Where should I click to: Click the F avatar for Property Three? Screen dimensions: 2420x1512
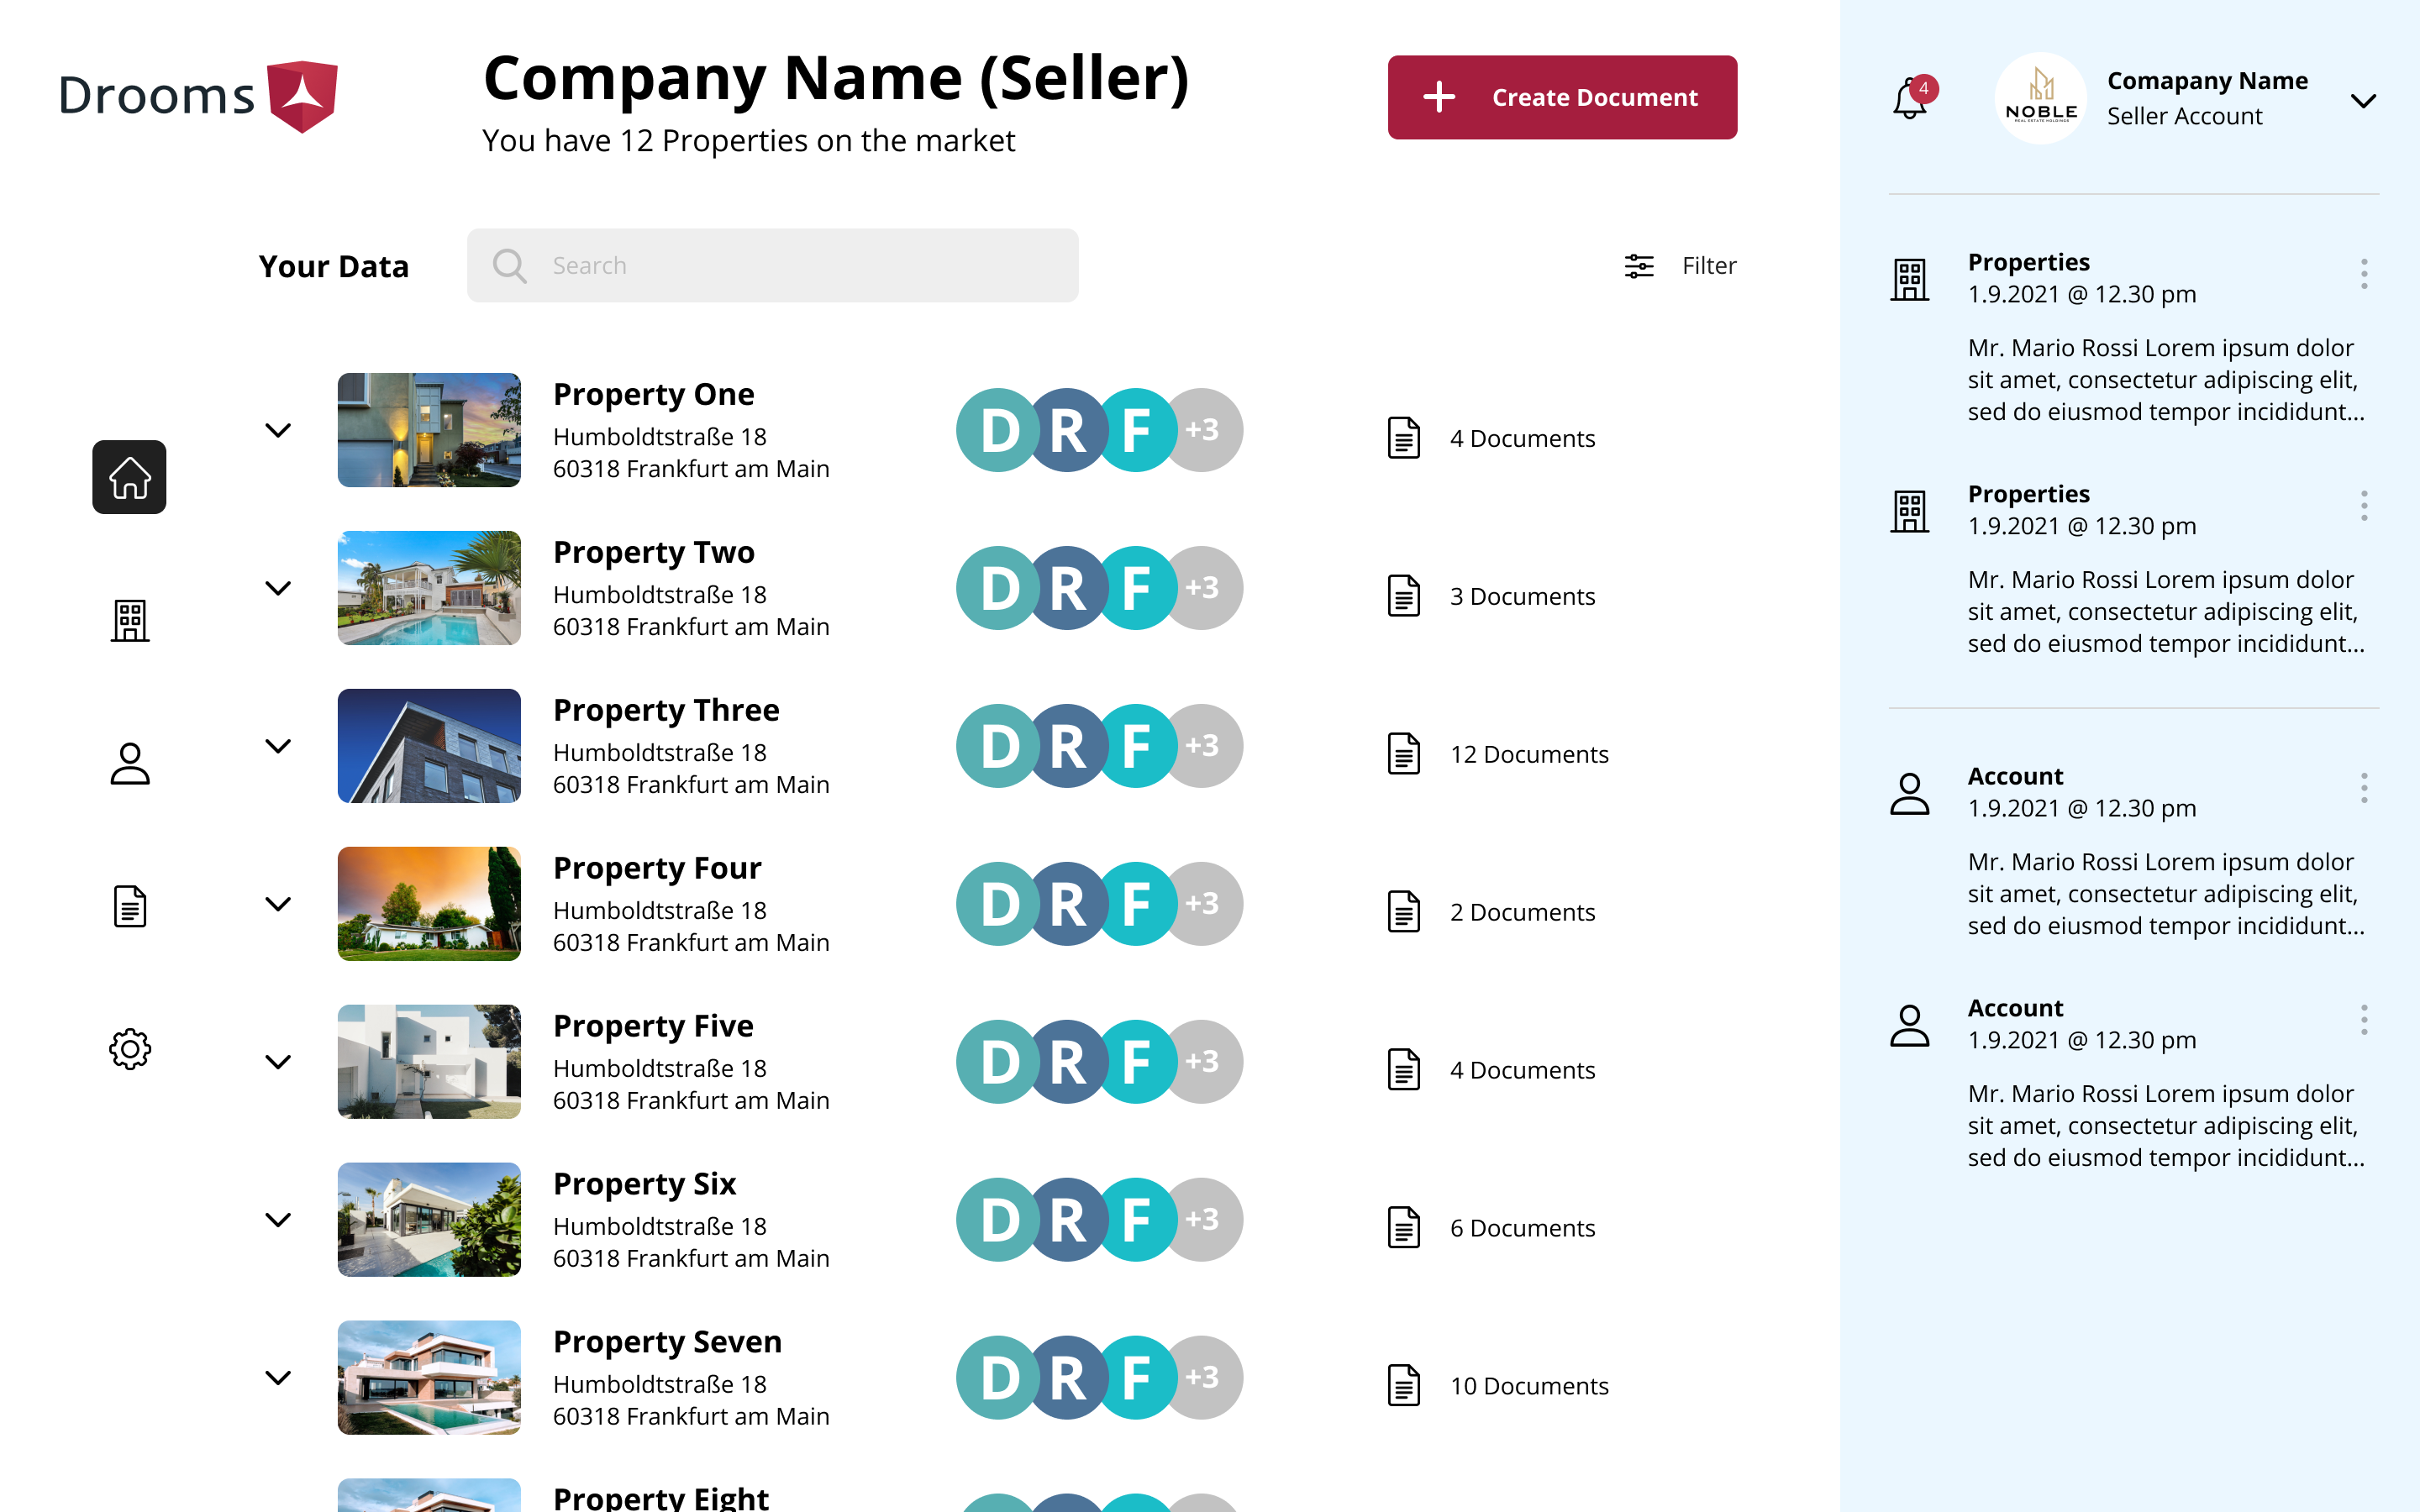1138,746
